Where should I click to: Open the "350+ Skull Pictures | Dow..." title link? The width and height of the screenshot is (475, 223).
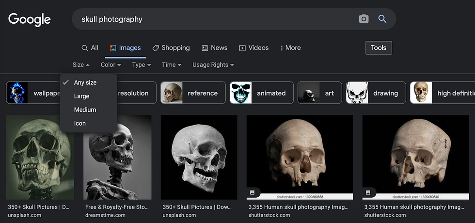coord(197,207)
